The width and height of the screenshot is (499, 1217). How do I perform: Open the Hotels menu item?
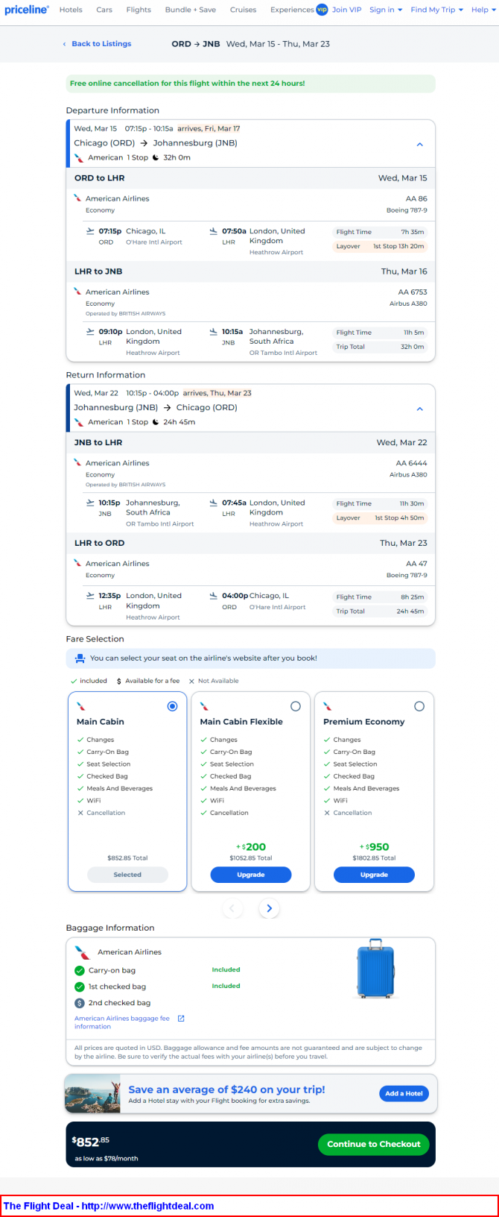[71, 10]
